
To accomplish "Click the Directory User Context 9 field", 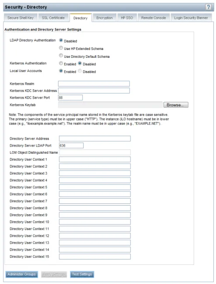I will (x=95, y=215).
